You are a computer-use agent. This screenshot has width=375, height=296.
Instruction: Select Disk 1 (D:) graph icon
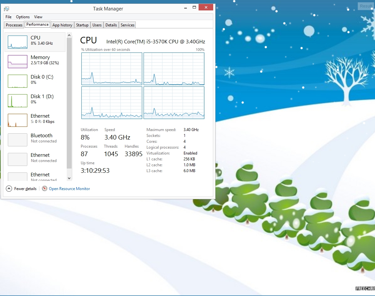point(18,101)
